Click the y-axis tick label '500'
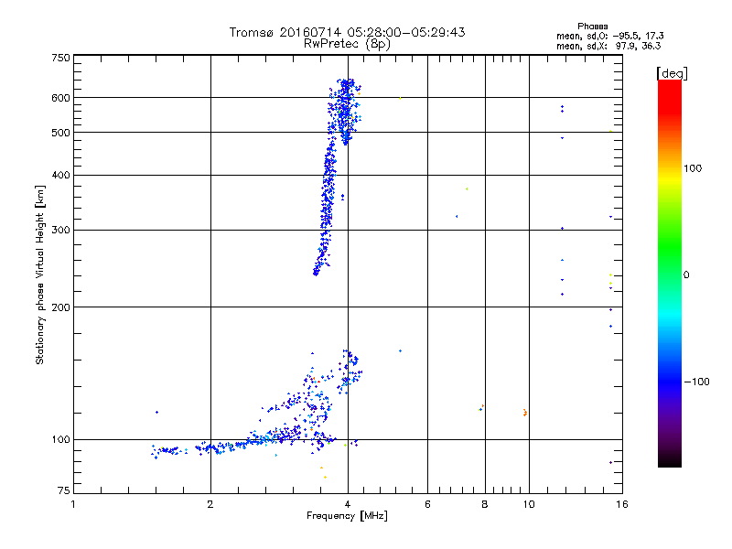The width and height of the screenshot is (732, 549). pos(60,133)
